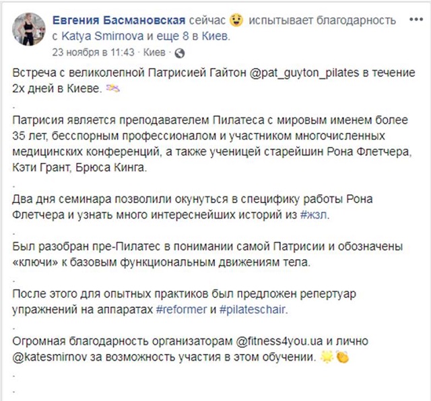Image resolution: width=431 pixels, height=401 pixels.
Task: Open Katya Smirnova tagged profile
Action: coord(102,36)
